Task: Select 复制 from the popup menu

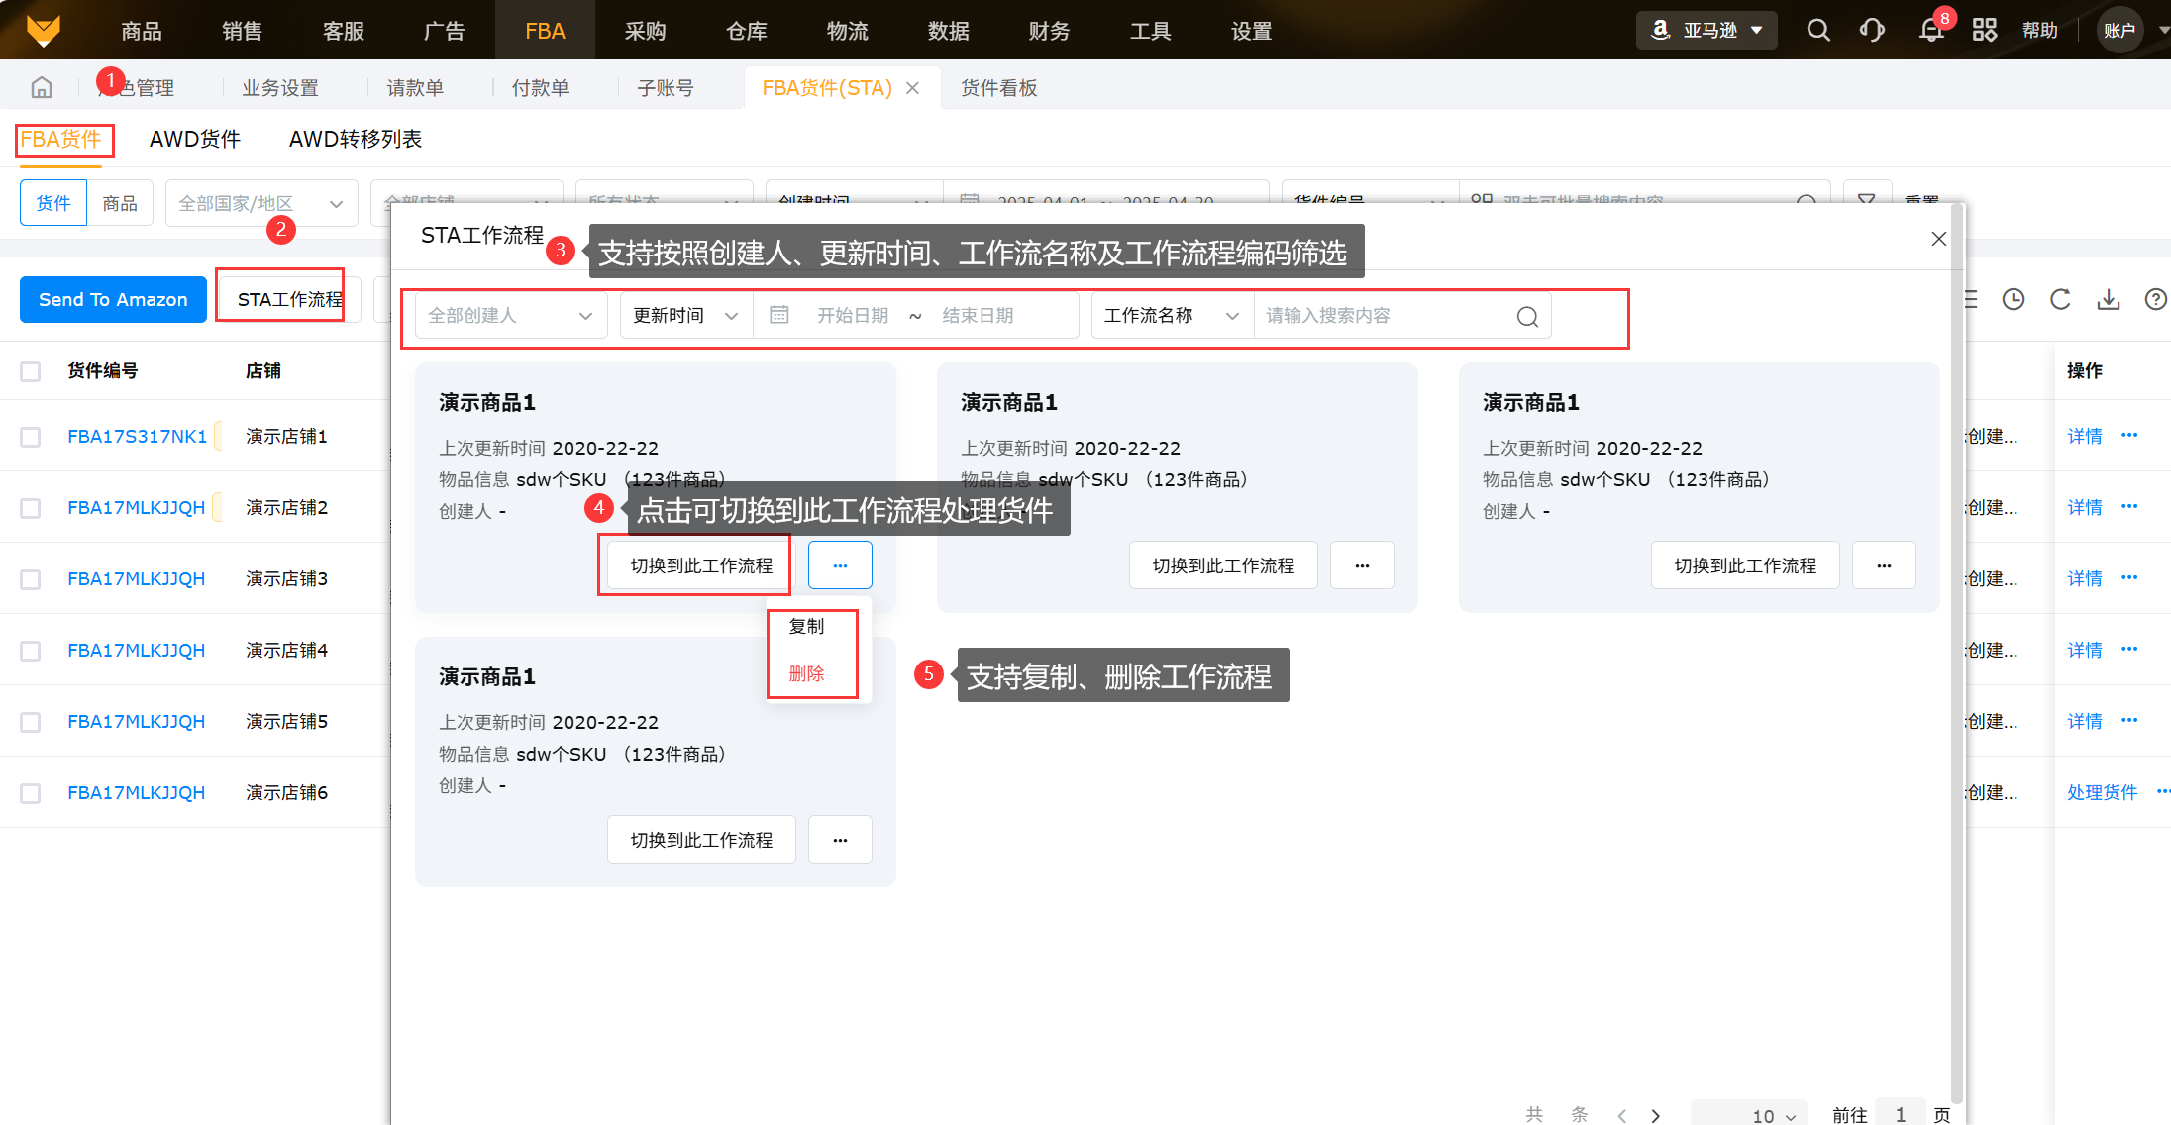Action: 806,626
